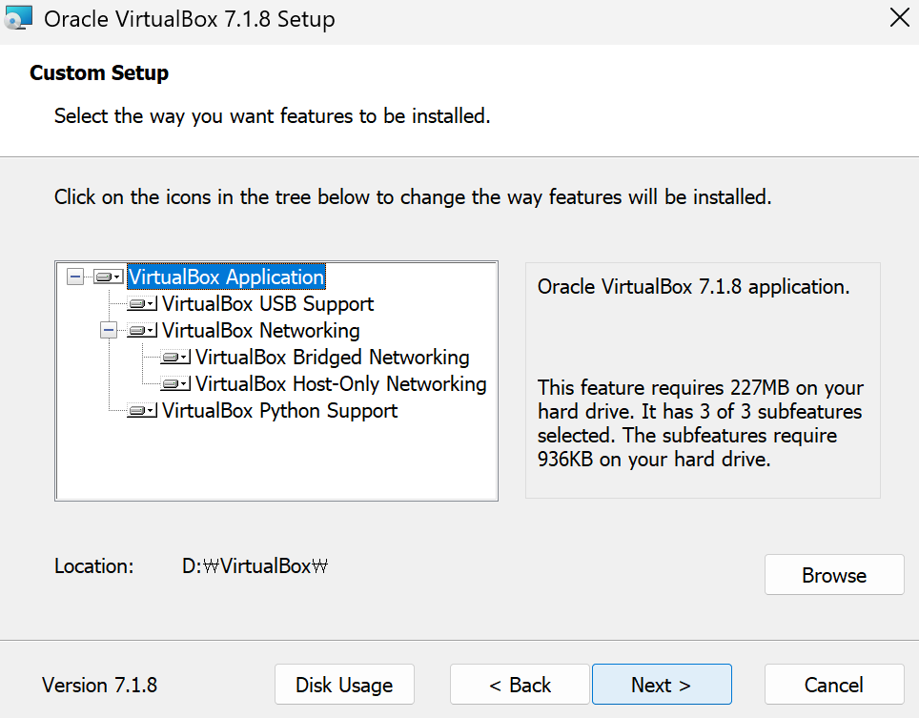
Task: Go back with the Back button
Action: tap(520, 684)
